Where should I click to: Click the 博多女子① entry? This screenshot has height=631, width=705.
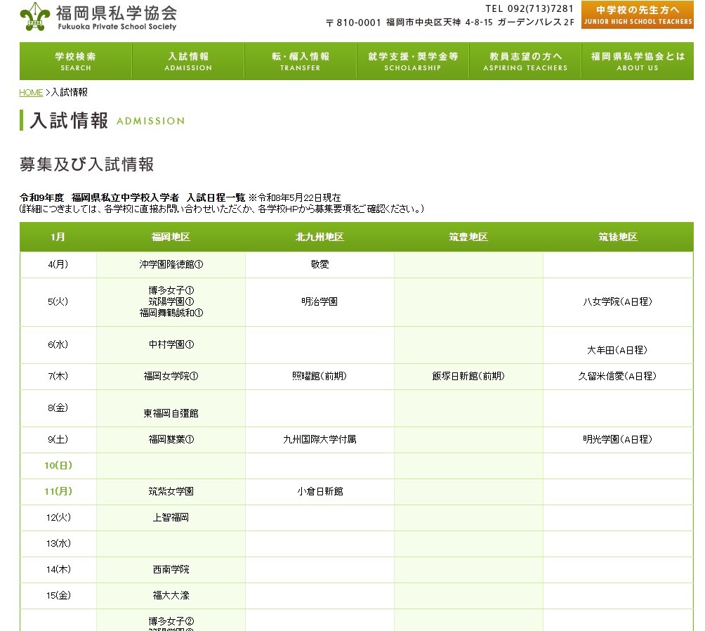point(171,291)
